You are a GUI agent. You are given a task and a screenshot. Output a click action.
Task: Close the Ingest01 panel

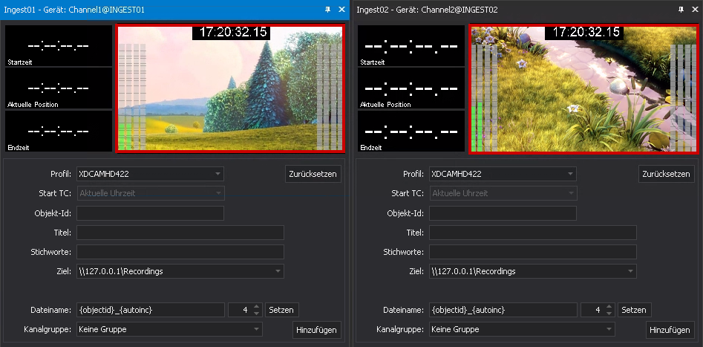(x=341, y=10)
